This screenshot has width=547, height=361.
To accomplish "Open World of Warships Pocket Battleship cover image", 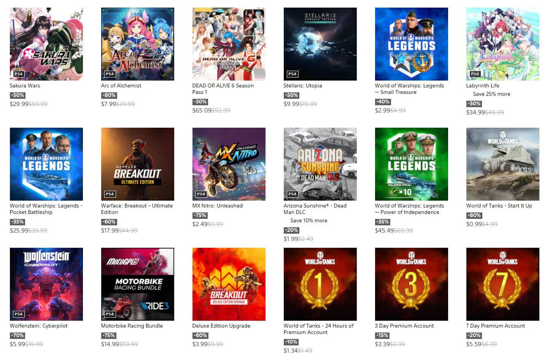I will point(46,164).
